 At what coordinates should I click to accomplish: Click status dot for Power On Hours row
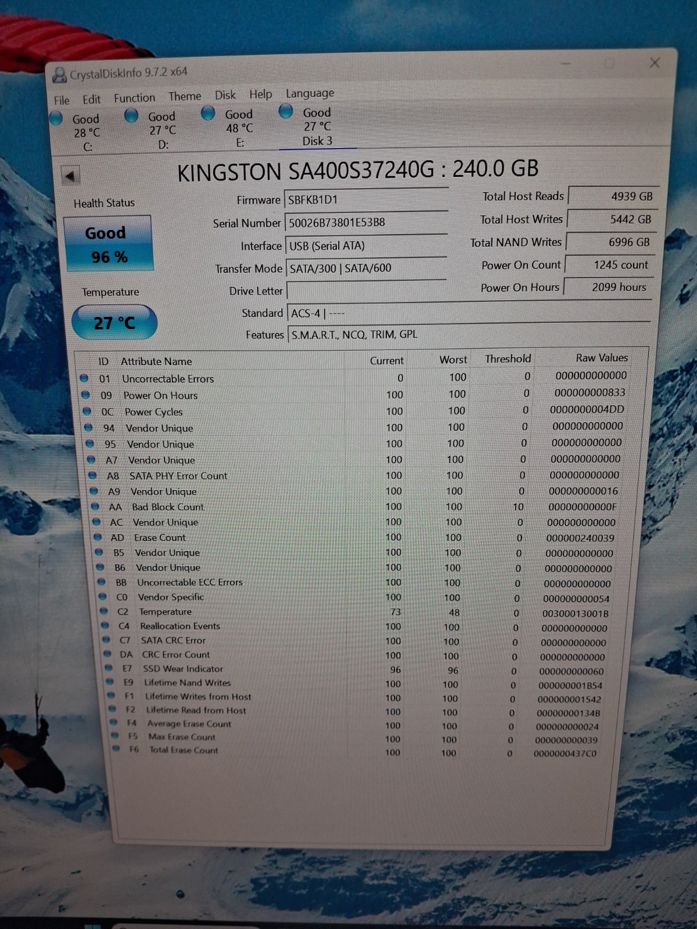[85, 395]
